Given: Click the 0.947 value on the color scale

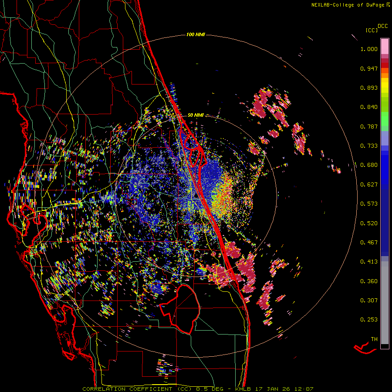Looking at the screenshot, I should coord(369,68).
